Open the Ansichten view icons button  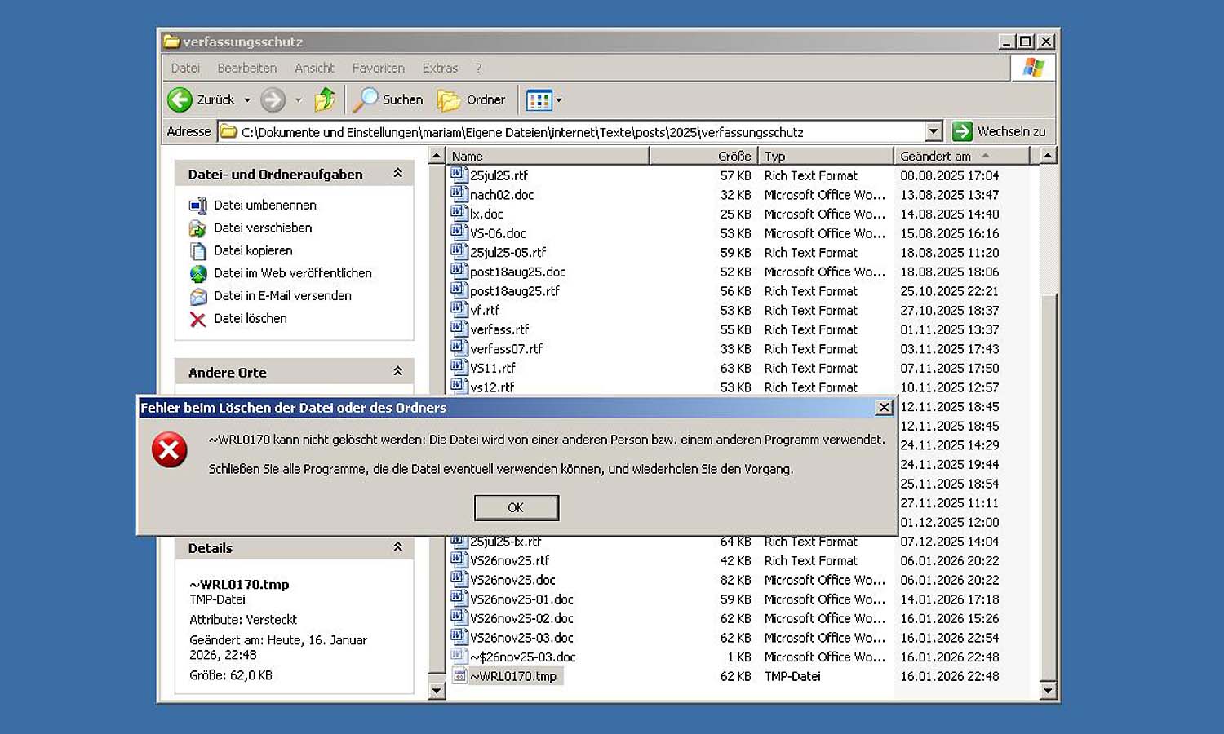[x=539, y=100]
